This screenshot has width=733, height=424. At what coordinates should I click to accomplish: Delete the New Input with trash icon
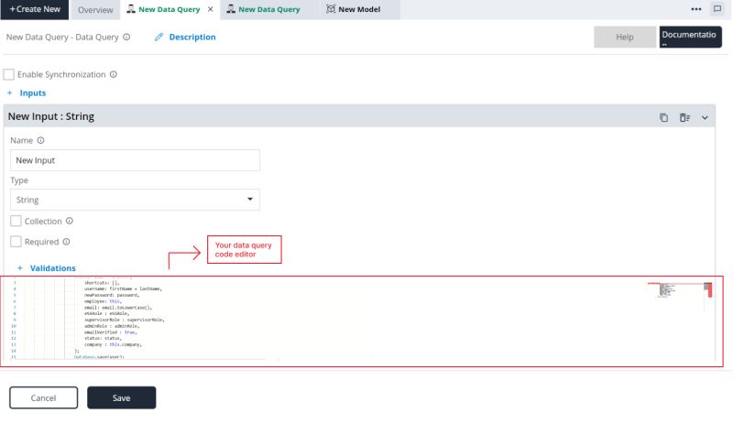click(x=684, y=118)
